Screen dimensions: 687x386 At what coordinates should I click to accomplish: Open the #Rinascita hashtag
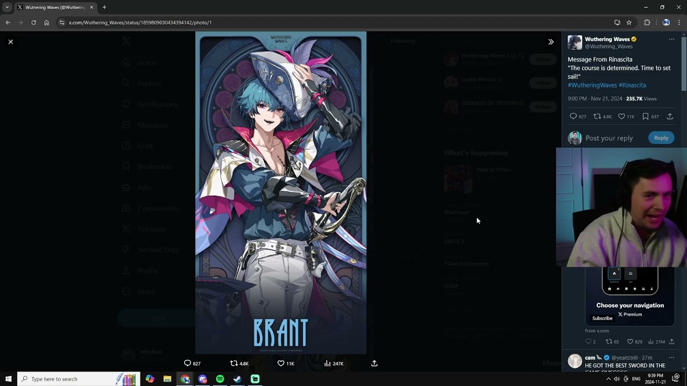coord(632,85)
